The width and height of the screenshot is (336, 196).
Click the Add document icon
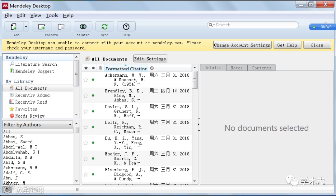pyautogui.click(x=14, y=27)
